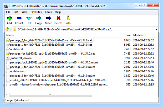Click the 7z app icon in the title bar
The image size is (163, 107).
[6, 6]
